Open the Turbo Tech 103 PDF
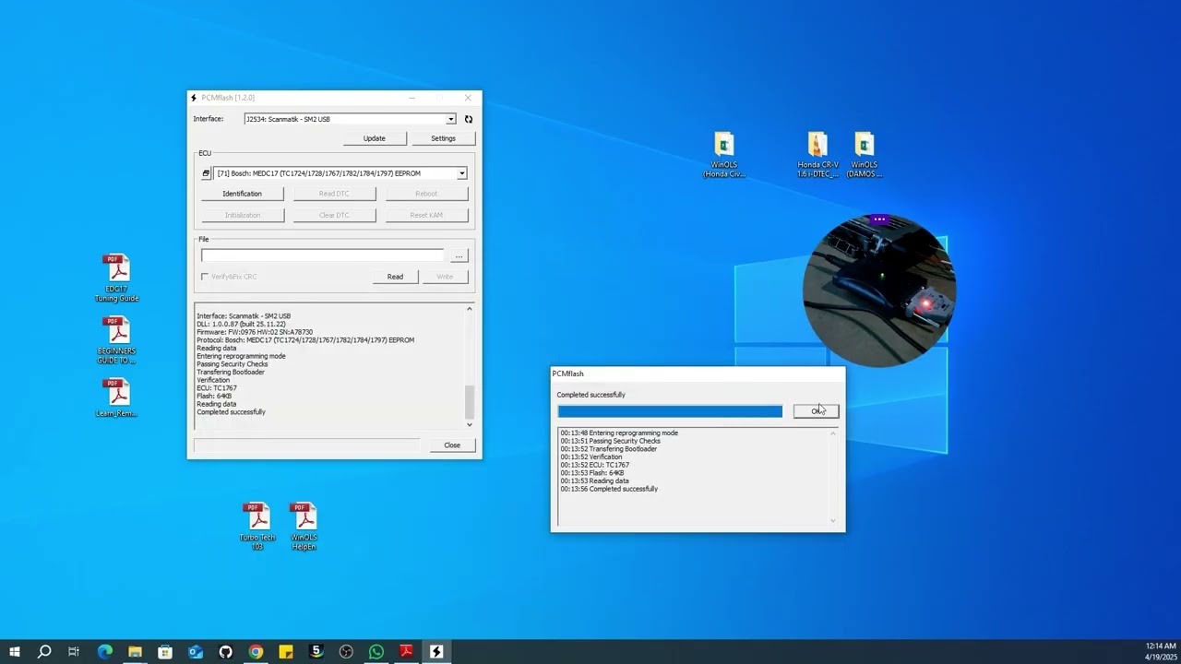Viewport: 1181px width, 664px height. click(x=257, y=527)
